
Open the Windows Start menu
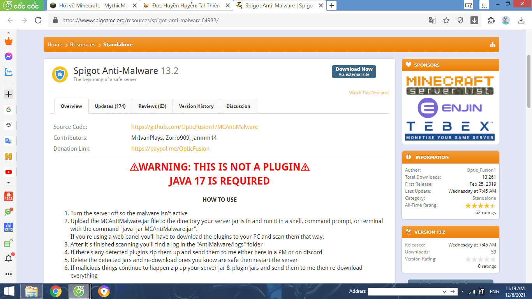[x=9, y=291]
